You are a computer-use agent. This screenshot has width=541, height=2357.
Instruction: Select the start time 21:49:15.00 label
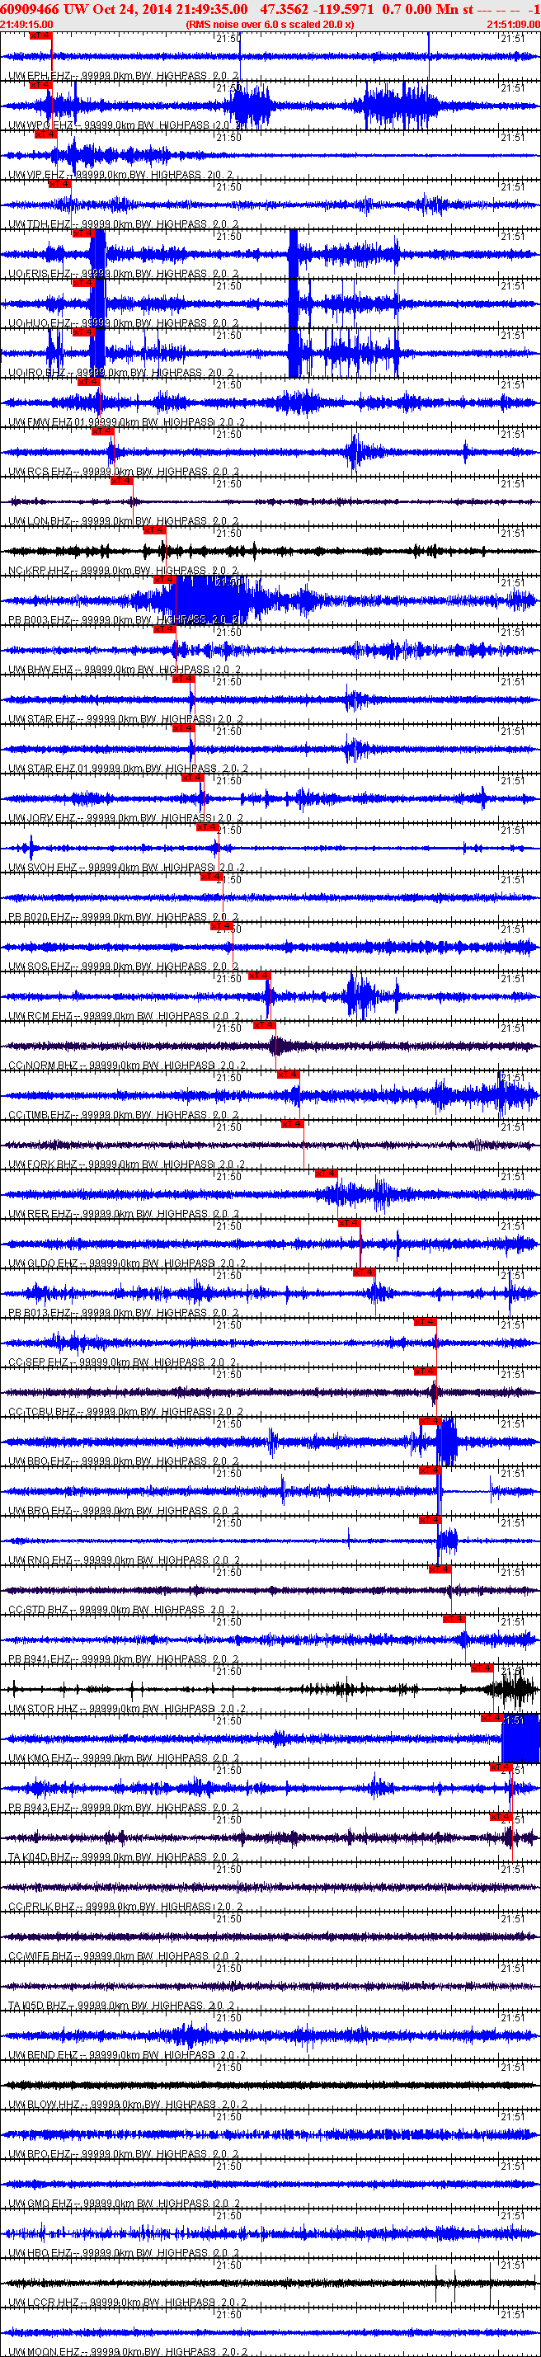click(x=26, y=25)
